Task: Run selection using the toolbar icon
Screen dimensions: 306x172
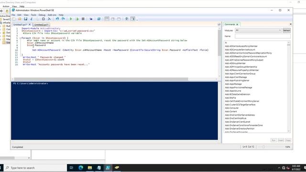Action: (x=77, y=19)
